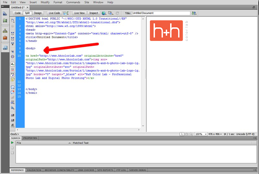Open Search panel options menu
The width and height of the screenshot is (259, 174).
tap(255, 138)
